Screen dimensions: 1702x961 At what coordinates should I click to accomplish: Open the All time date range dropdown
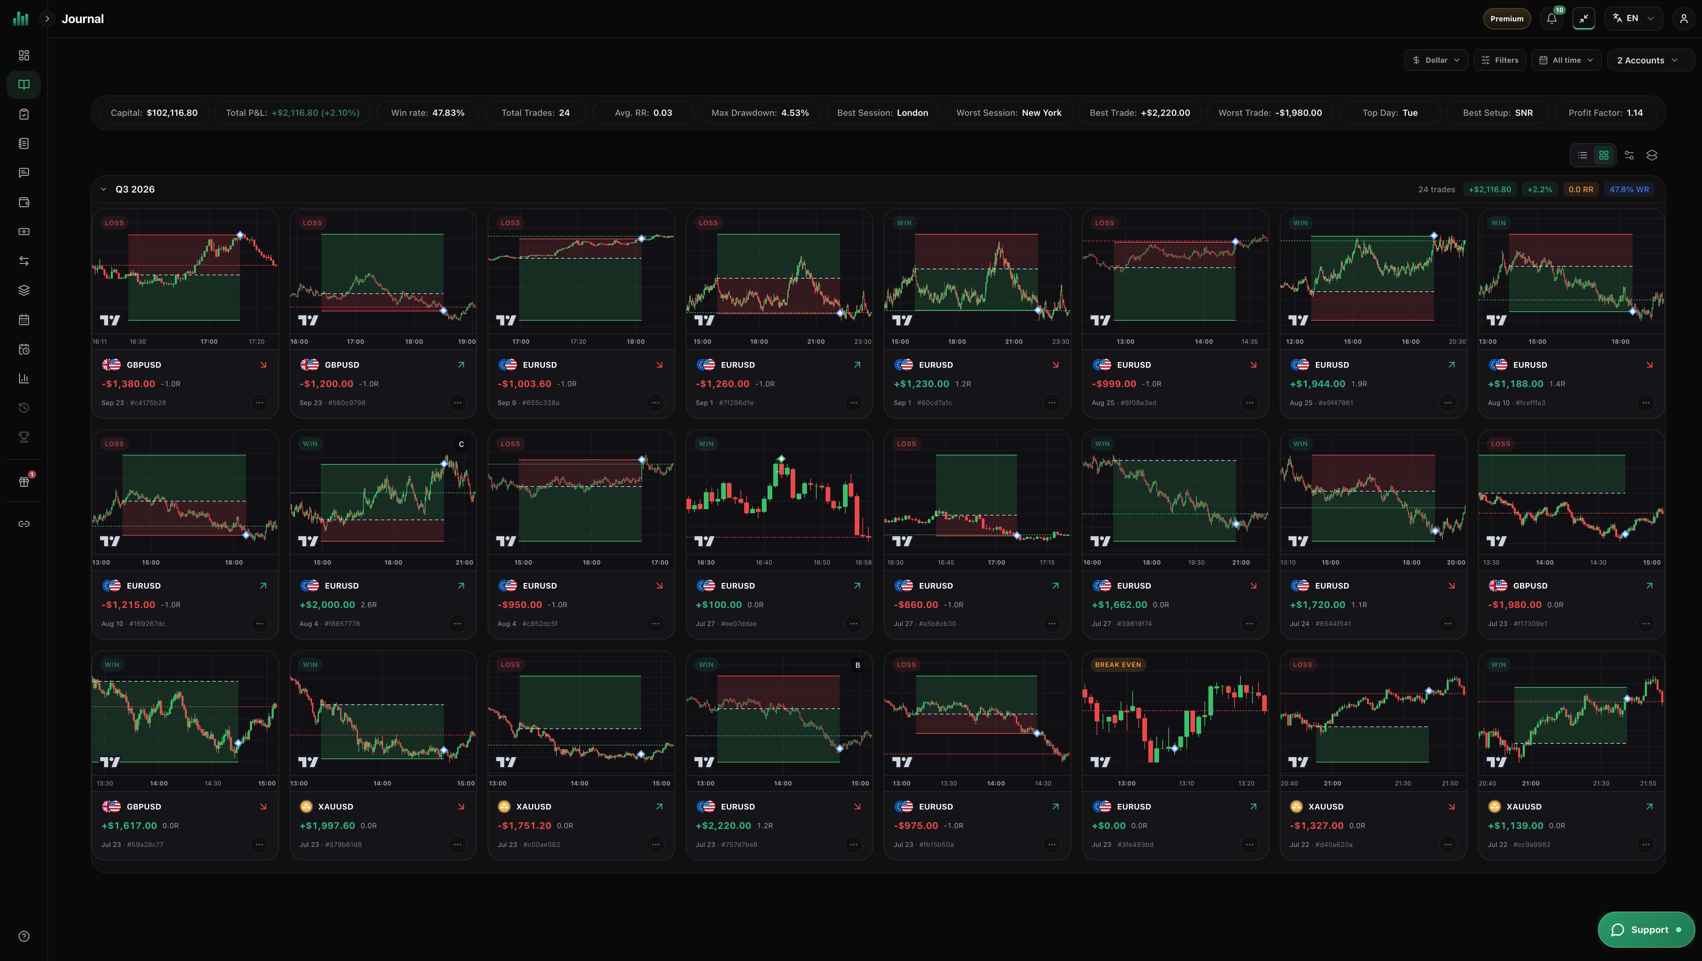pyautogui.click(x=1567, y=60)
